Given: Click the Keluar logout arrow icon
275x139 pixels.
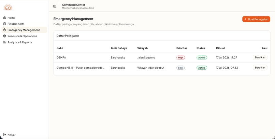Looking at the screenshot, I should 4,135.
